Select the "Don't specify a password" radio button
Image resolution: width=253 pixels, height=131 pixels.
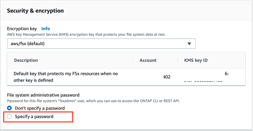[x=9, y=108]
